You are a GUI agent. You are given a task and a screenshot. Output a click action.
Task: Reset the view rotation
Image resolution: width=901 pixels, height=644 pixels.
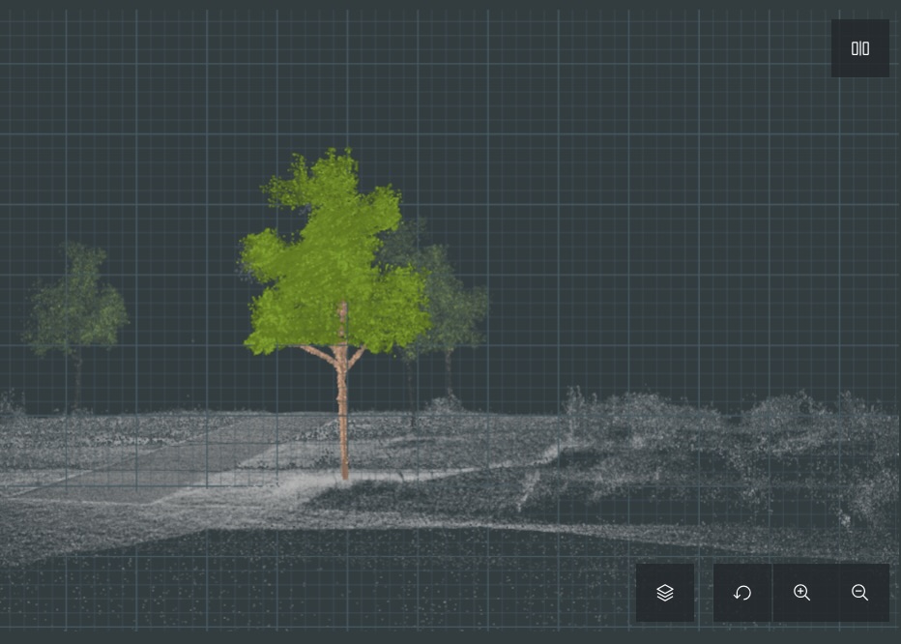point(742,593)
